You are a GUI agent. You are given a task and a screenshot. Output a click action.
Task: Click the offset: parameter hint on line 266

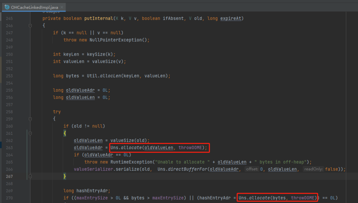pos(252,169)
